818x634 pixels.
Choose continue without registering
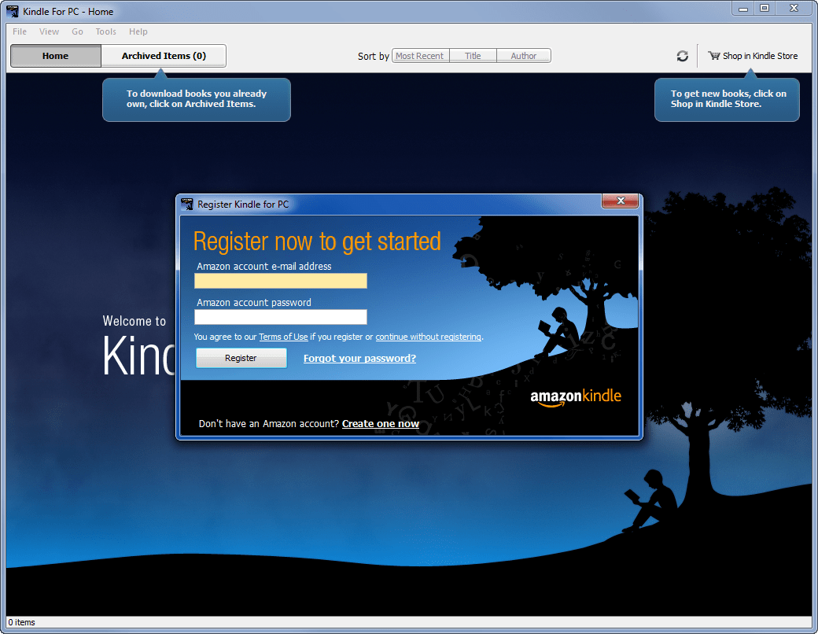click(428, 337)
